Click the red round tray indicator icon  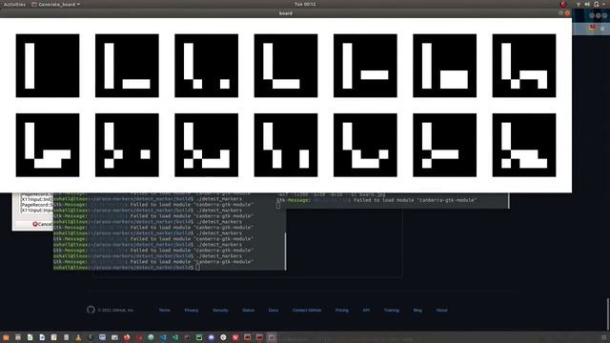[x=563, y=4]
